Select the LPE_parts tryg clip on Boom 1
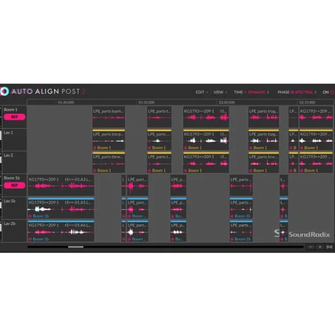This screenshot has height=336, width=335. [x=263, y=117]
